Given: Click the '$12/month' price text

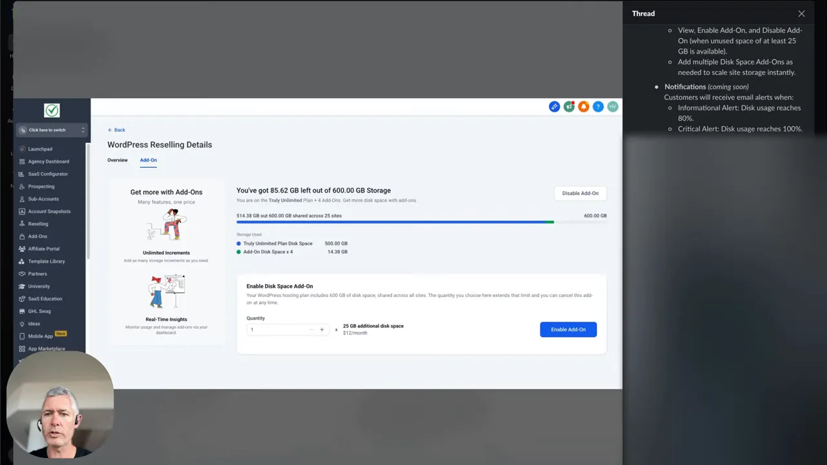Looking at the screenshot, I should [x=355, y=333].
